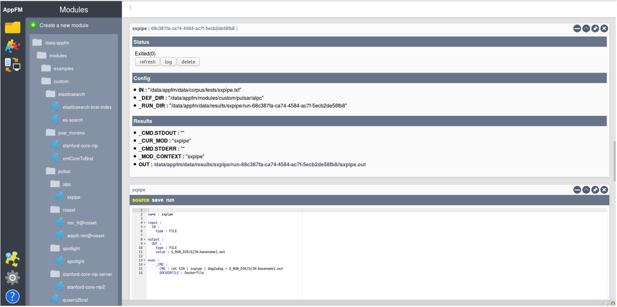The height and width of the screenshot is (307, 617).
Task: Fold the output block at line 8
Action: pyautogui.click(x=144, y=239)
